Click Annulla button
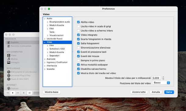The image size is (186, 111). (156, 92)
